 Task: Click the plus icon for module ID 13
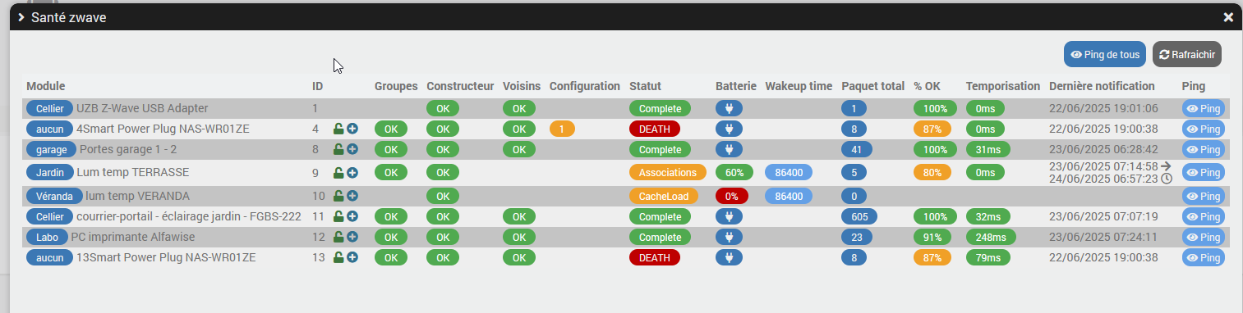(x=352, y=257)
